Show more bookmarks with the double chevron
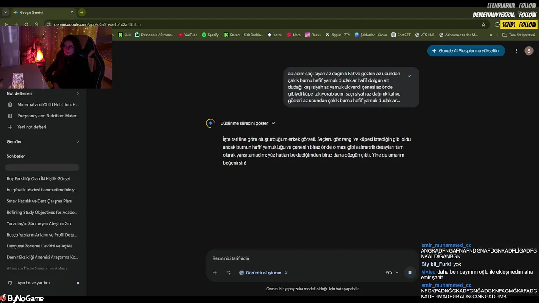 coord(491,35)
